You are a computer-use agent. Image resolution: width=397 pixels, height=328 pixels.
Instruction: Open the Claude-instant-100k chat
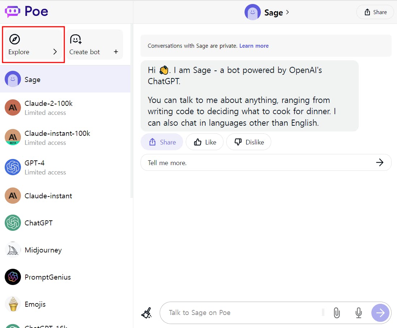click(x=65, y=138)
